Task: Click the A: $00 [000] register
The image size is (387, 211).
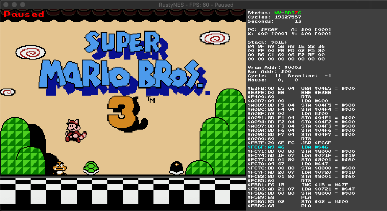Action: tap(311, 30)
